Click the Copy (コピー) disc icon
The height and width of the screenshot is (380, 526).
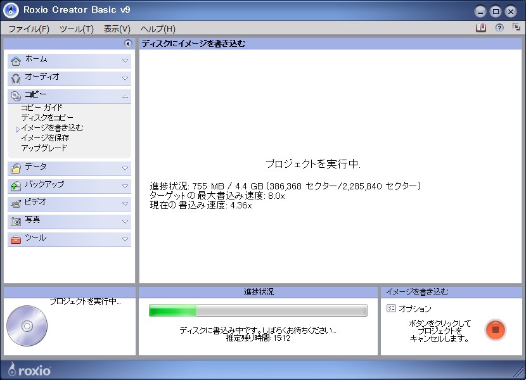pos(15,96)
